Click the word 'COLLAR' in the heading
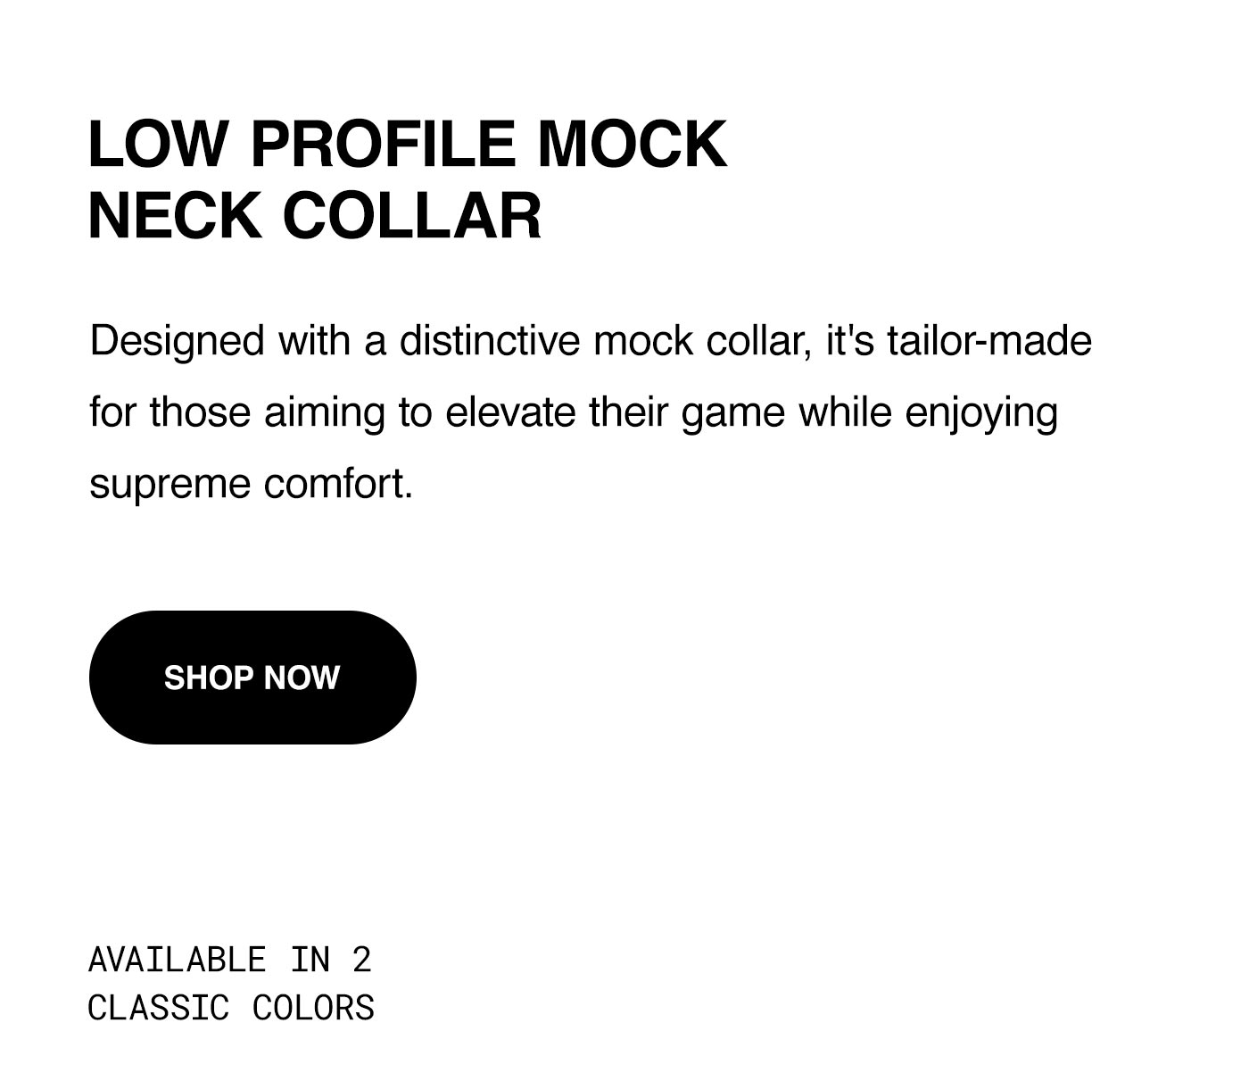Image resolution: width=1249 pixels, height=1073 pixels. (x=412, y=215)
